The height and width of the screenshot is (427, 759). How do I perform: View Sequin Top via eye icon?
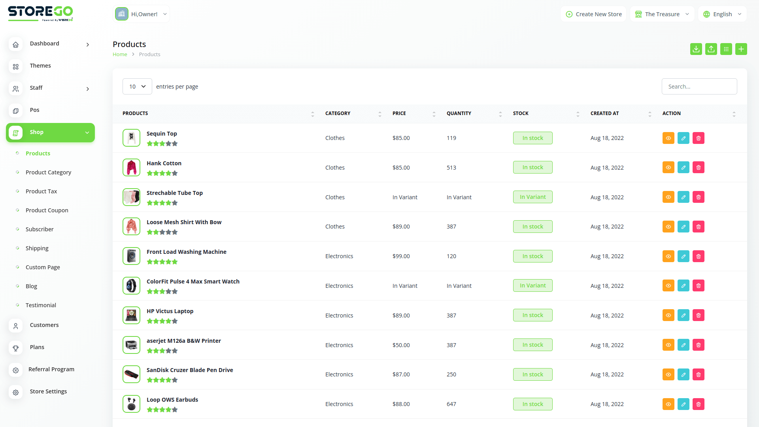click(x=668, y=138)
